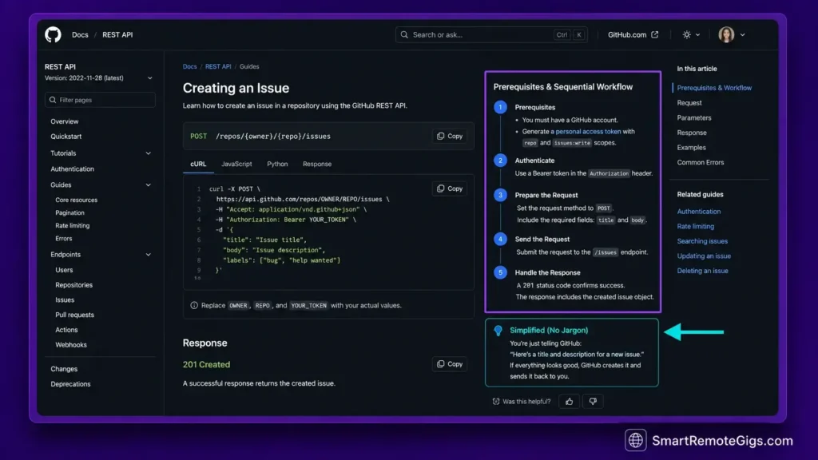Collapse the Endpoints sidebar section
Image resolution: width=818 pixels, height=460 pixels.
coord(148,255)
